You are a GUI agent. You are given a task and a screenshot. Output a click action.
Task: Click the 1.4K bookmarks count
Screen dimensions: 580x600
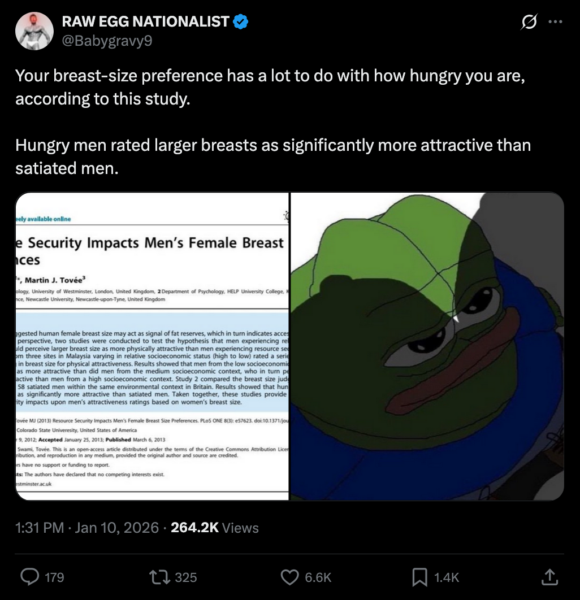[447, 577]
